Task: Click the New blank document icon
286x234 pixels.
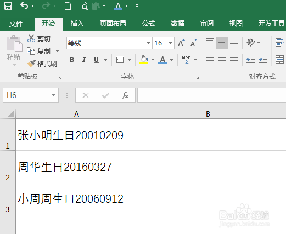Action: 68,6
